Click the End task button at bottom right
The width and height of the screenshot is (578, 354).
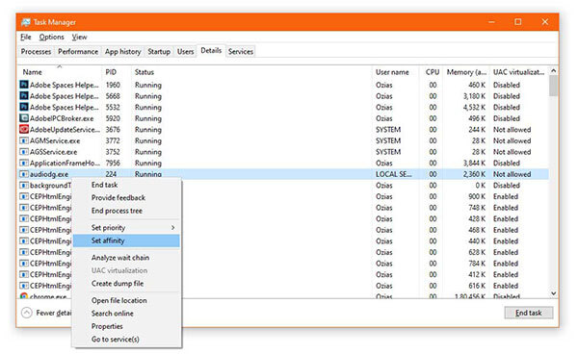pos(529,313)
